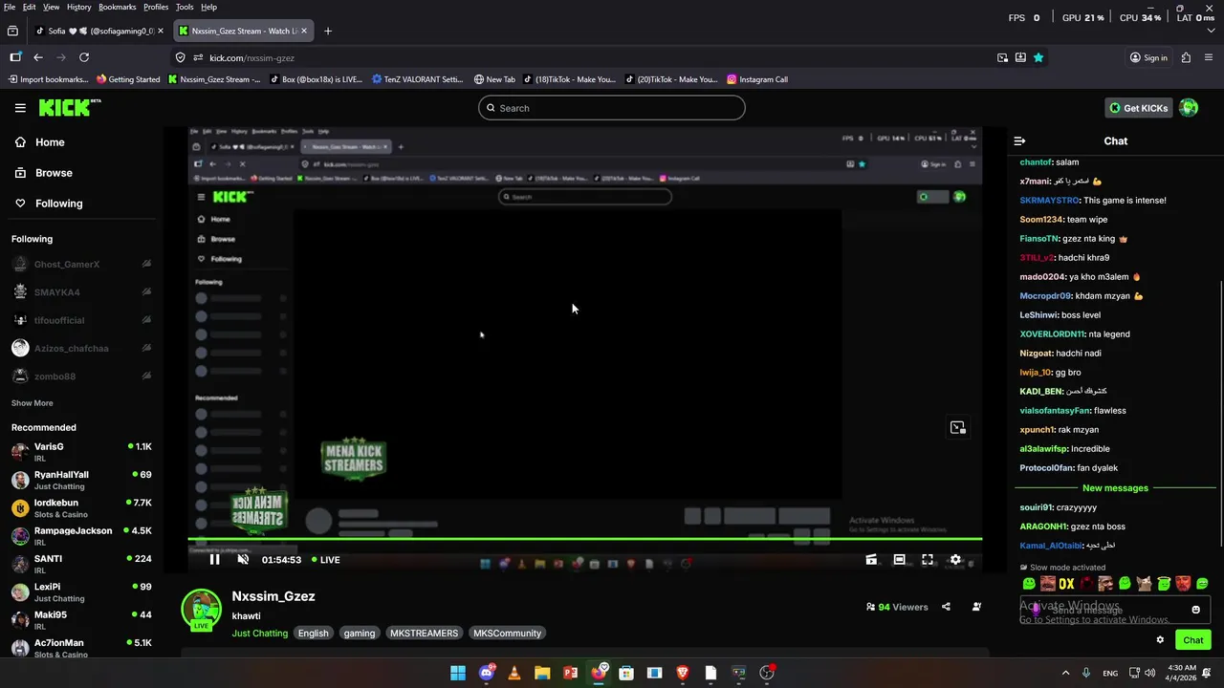
Task: Jump to New messages in chat
Action: (x=1115, y=488)
